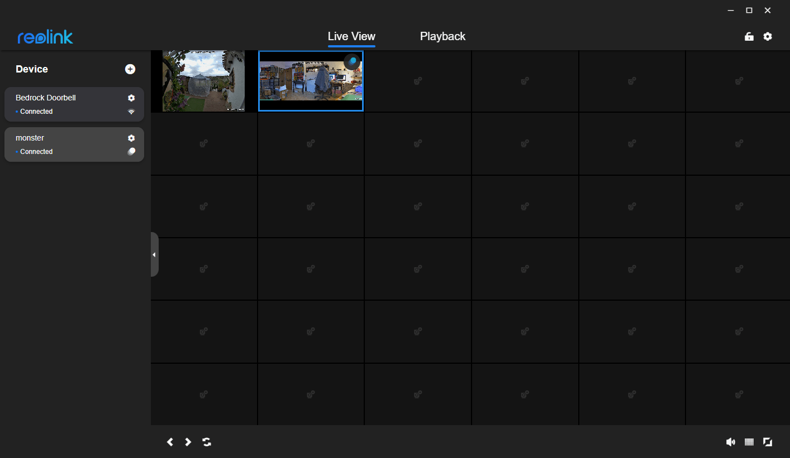Screen dimensions: 790x458
Task: Open monster camera settings gear
Action: click(131, 138)
